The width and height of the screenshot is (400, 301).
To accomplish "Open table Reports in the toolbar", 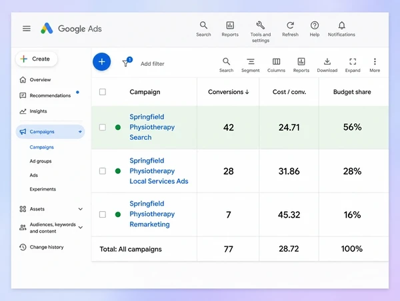I will (301, 65).
